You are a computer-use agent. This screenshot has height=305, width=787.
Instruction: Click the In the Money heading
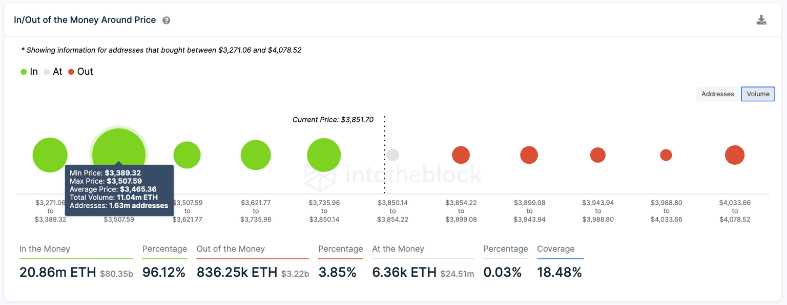click(x=45, y=249)
